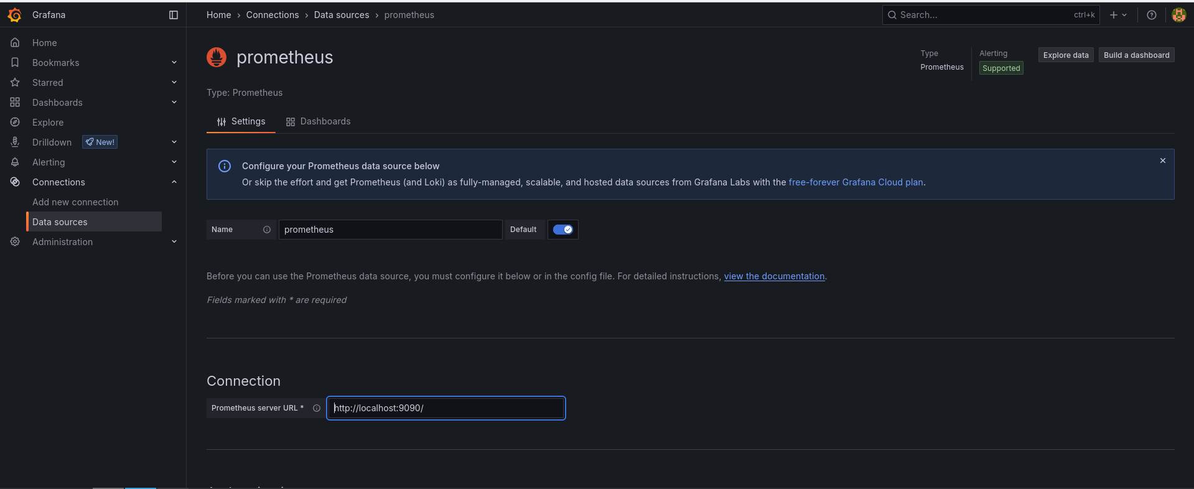Click the Prometheus server URL input field

(x=445, y=408)
